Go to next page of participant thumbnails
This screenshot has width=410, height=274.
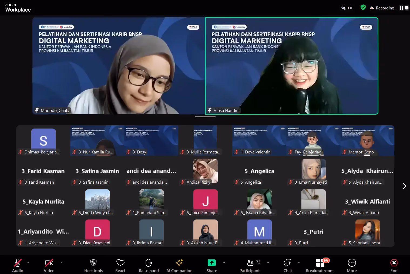click(x=404, y=186)
